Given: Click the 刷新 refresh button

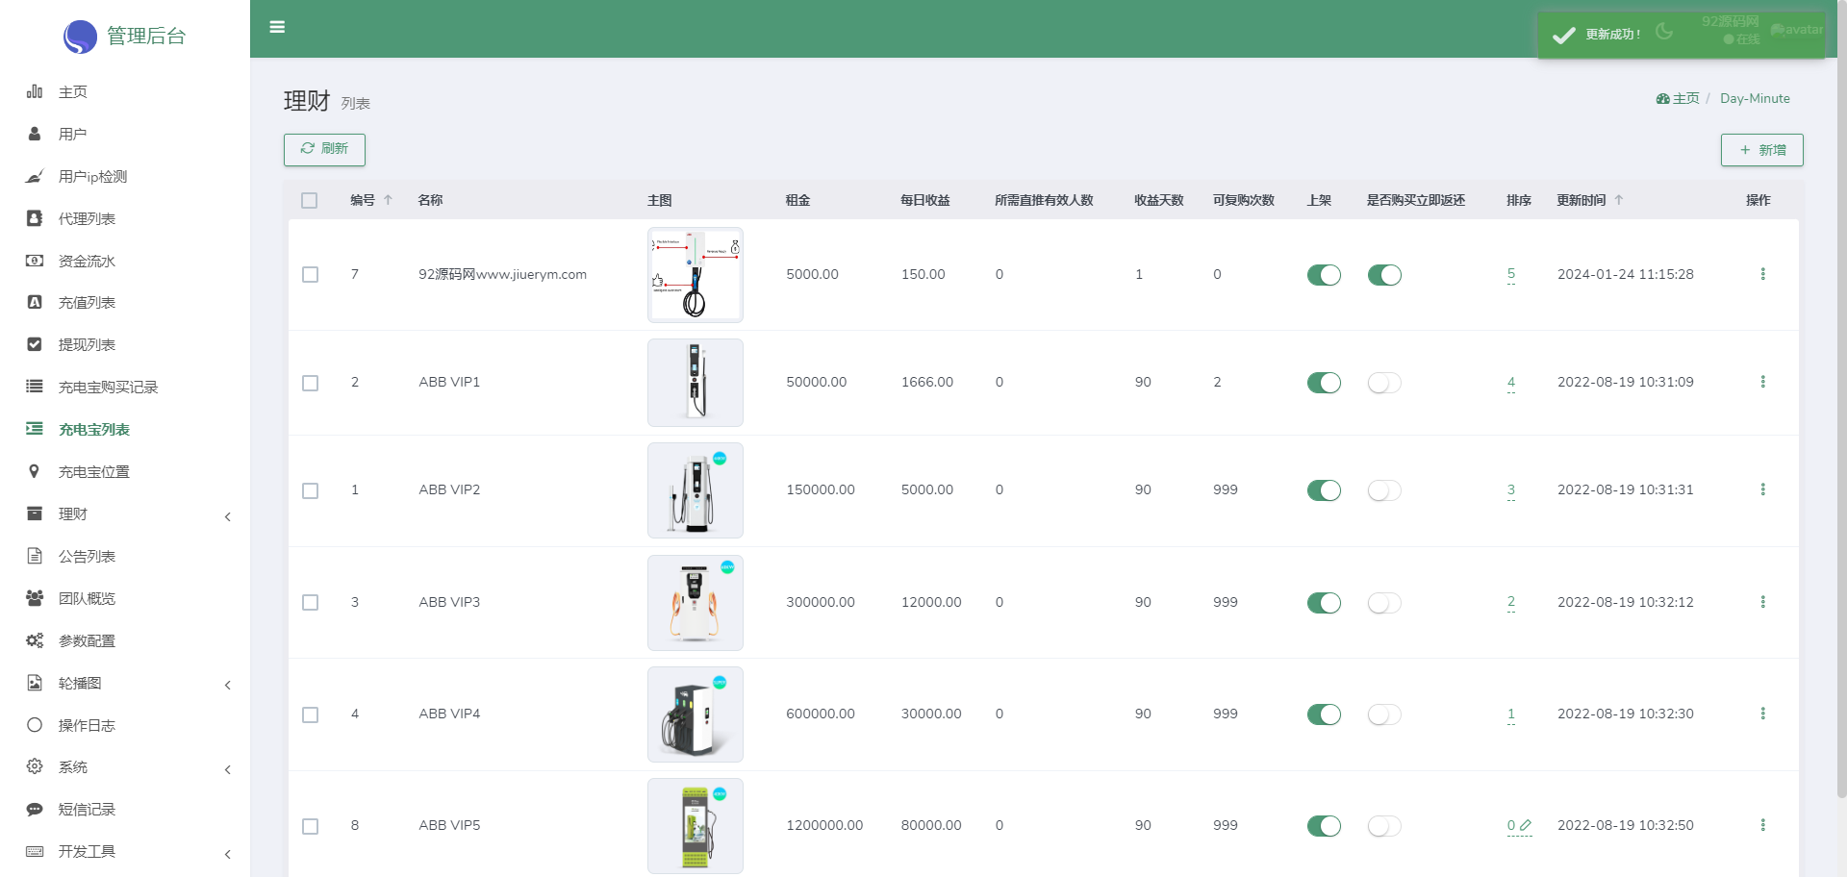Looking at the screenshot, I should [324, 149].
